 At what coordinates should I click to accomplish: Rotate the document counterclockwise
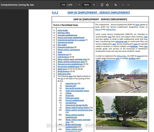[107, 5]
